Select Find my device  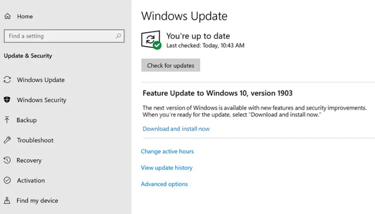coord(37,200)
